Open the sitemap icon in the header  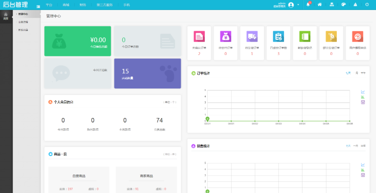click(332, 5)
